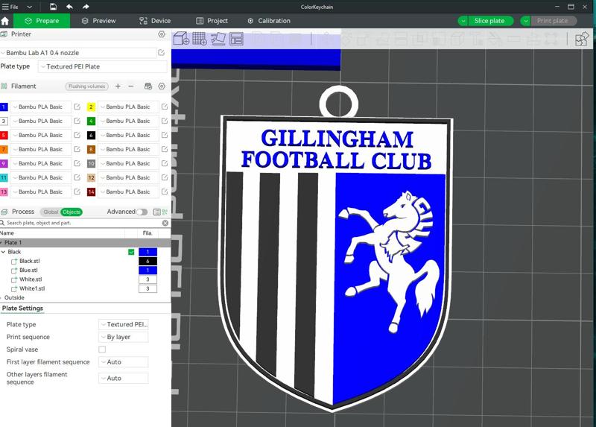Edit filament 14 preset icon
The height and width of the screenshot is (427, 596).
point(165,192)
